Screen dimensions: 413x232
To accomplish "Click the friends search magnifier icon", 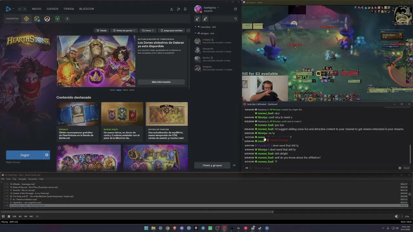I will pyautogui.click(x=236, y=19).
